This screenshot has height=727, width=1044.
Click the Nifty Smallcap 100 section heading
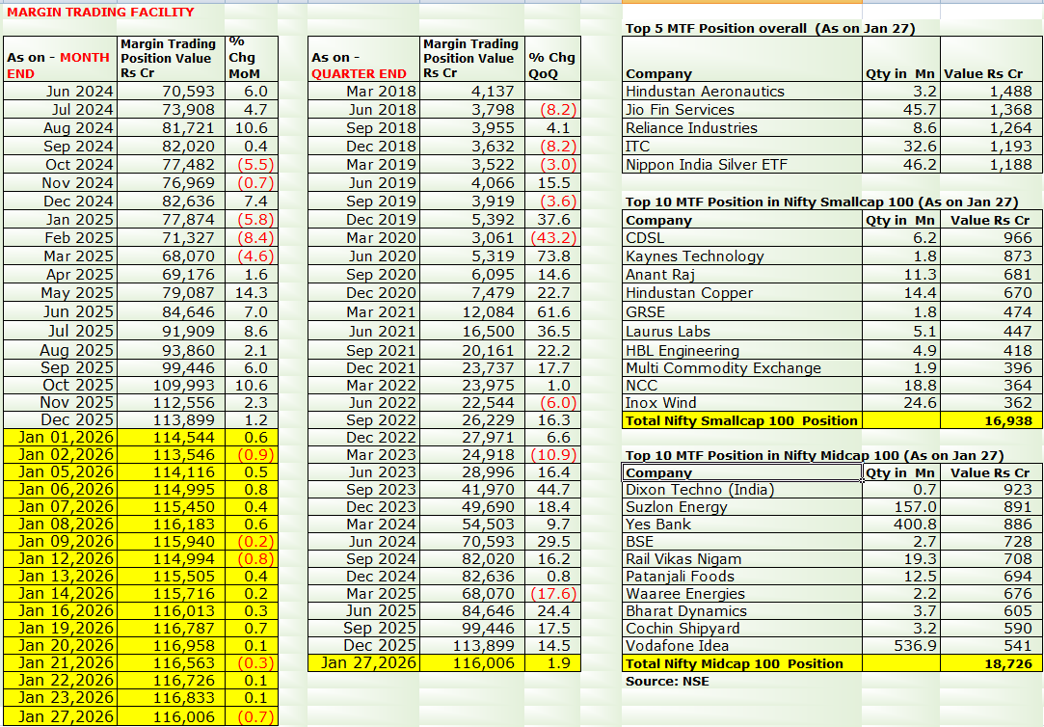coord(821,202)
